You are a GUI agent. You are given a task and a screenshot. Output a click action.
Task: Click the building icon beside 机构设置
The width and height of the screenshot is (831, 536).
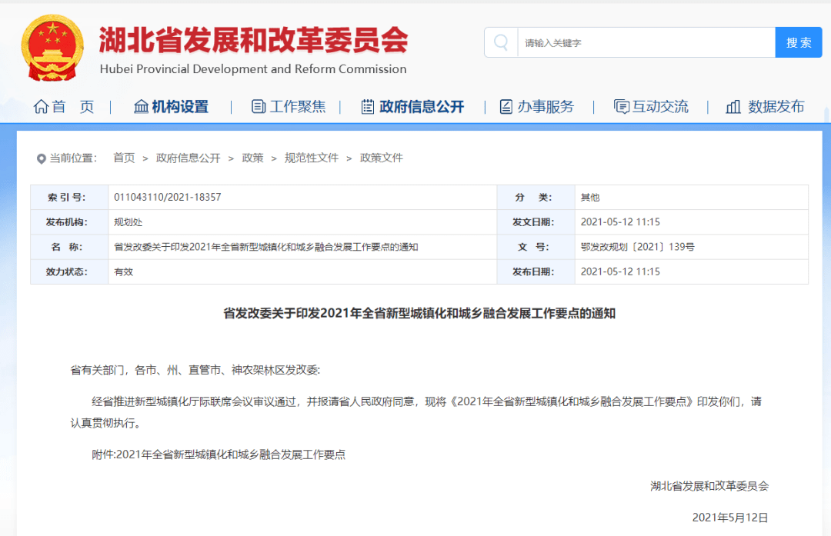pyautogui.click(x=141, y=106)
